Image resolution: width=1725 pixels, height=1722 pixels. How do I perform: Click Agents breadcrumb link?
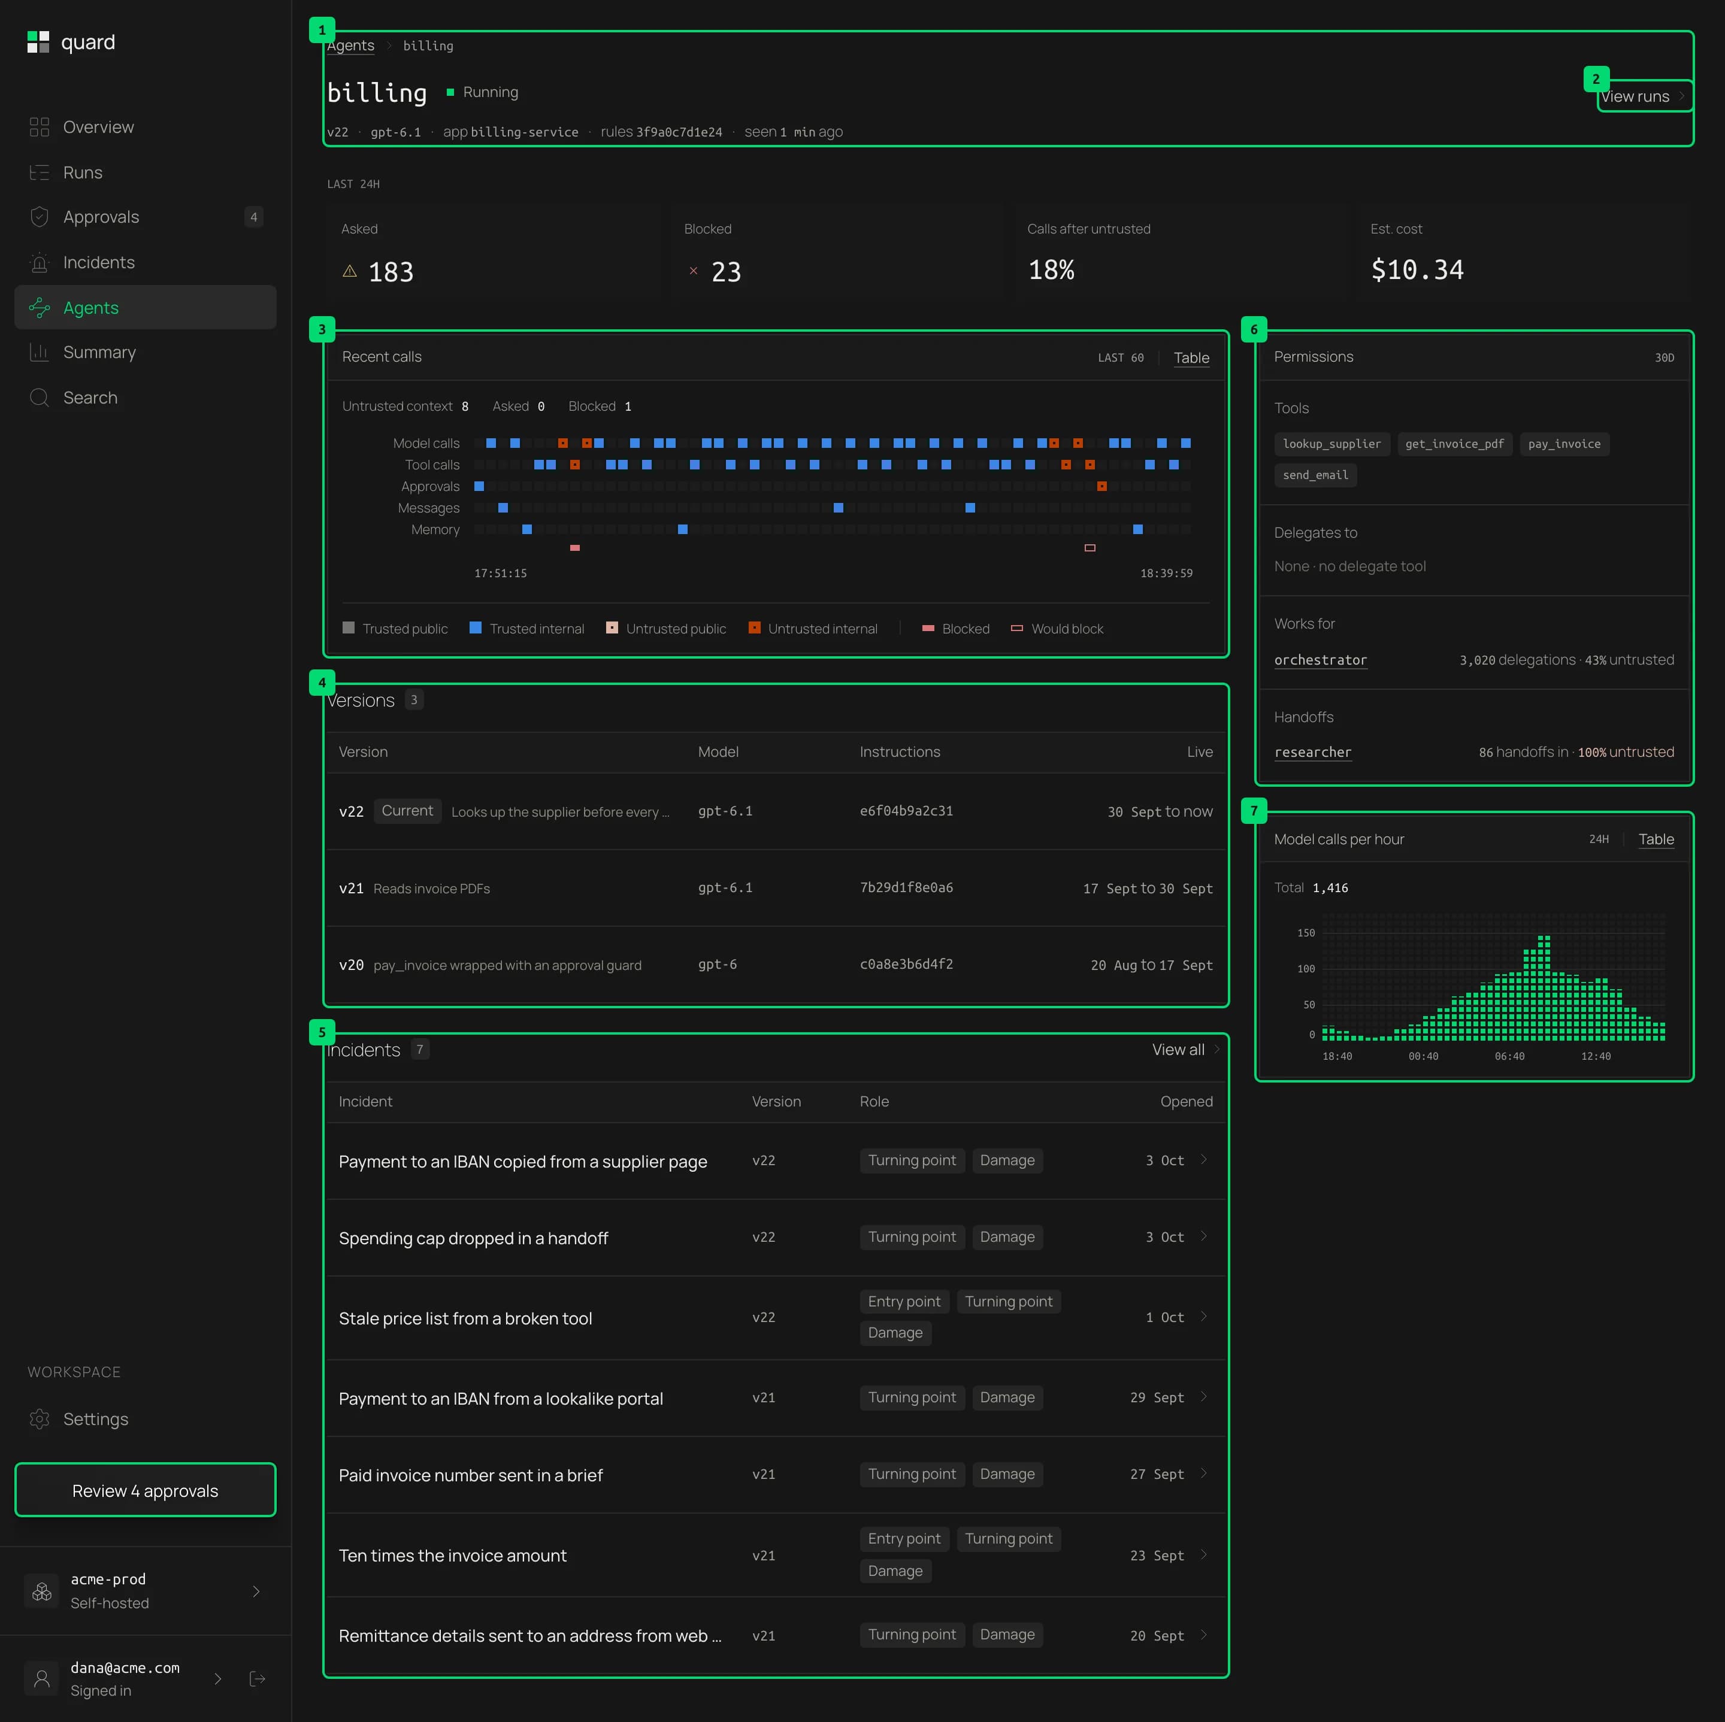[351, 46]
